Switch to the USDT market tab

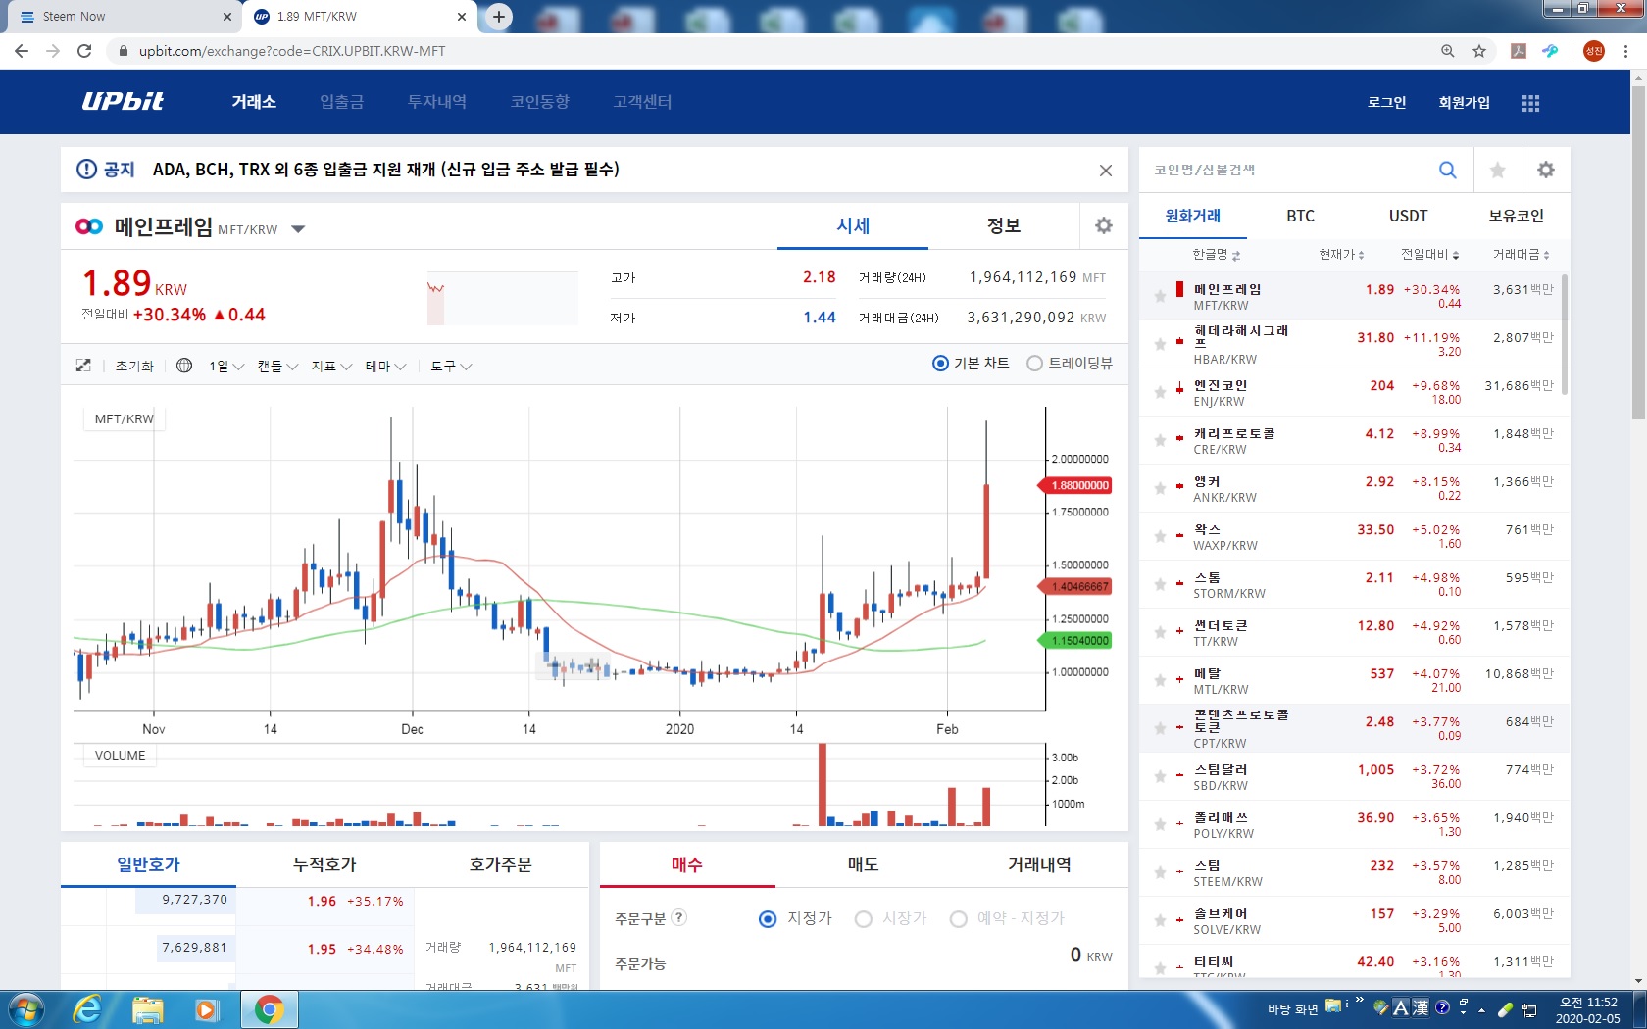point(1408,216)
